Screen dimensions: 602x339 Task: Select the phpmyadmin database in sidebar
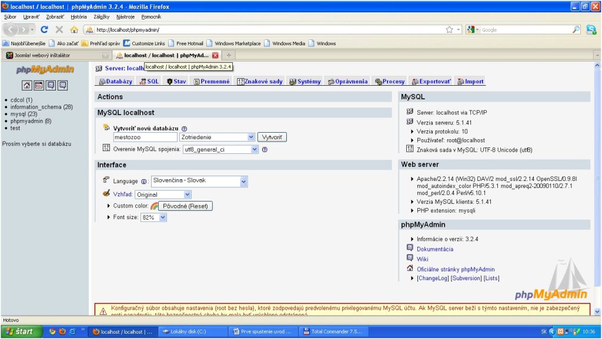tap(31, 121)
